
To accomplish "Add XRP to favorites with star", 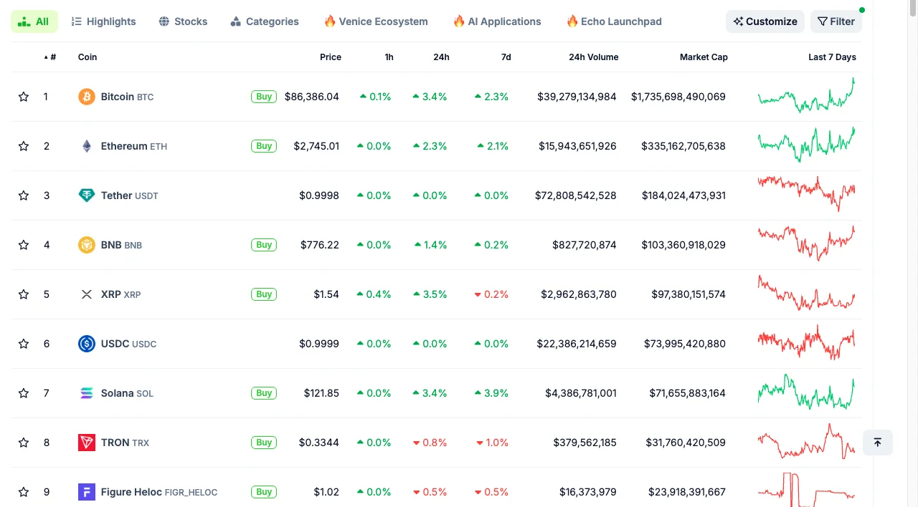I will pos(24,294).
